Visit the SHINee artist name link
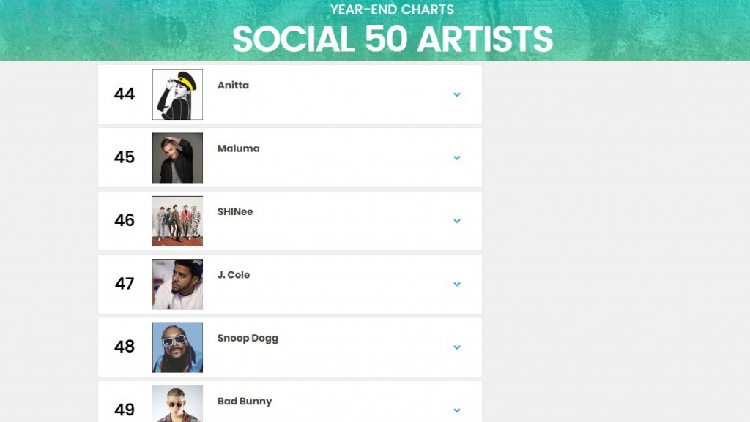 point(235,211)
